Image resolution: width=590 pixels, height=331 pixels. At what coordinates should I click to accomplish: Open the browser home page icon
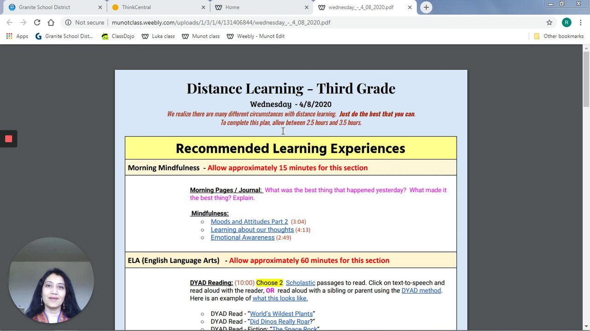tap(51, 22)
